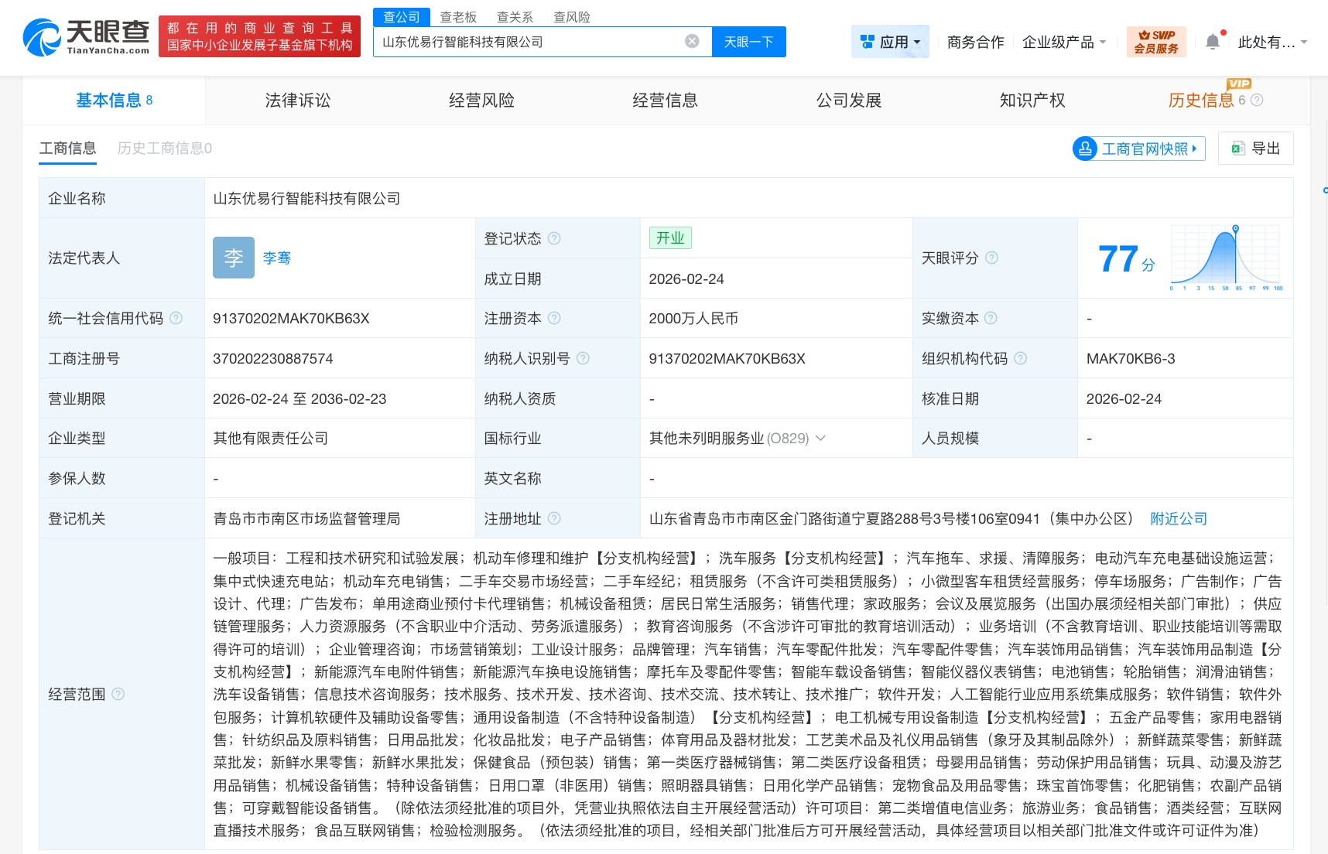Viewport: 1328px width, 854px height.
Task: Open the 企业级产品 dropdown menu
Action: (1063, 42)
